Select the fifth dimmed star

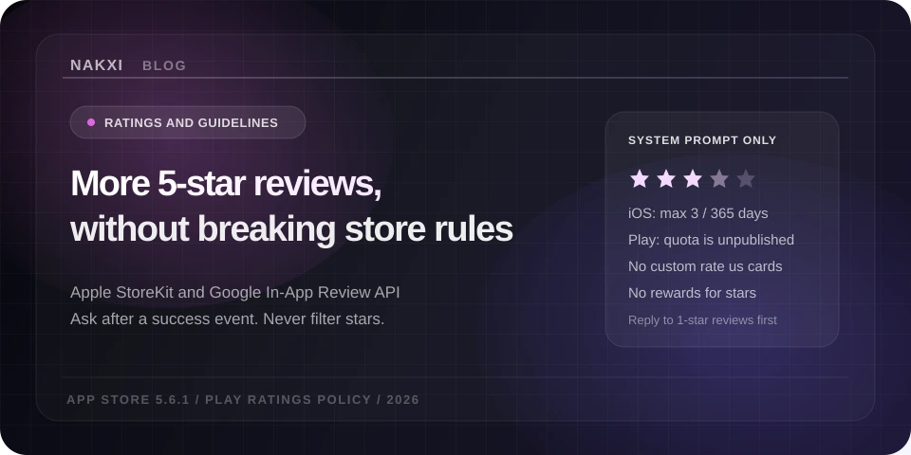pyautogui.click(x=746, y=179)
